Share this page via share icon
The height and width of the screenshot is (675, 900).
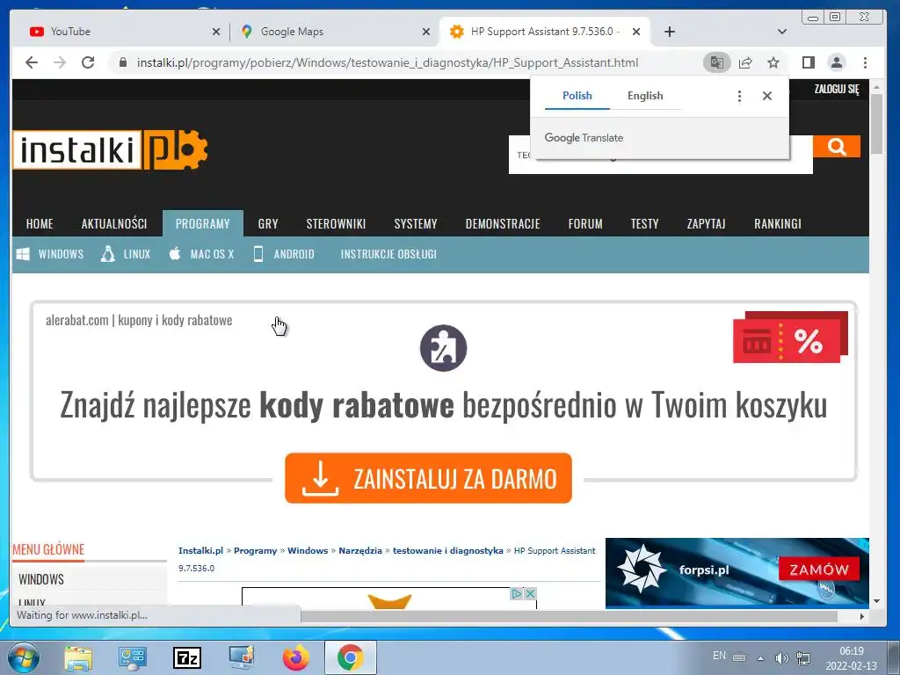(x=745, y=62)
